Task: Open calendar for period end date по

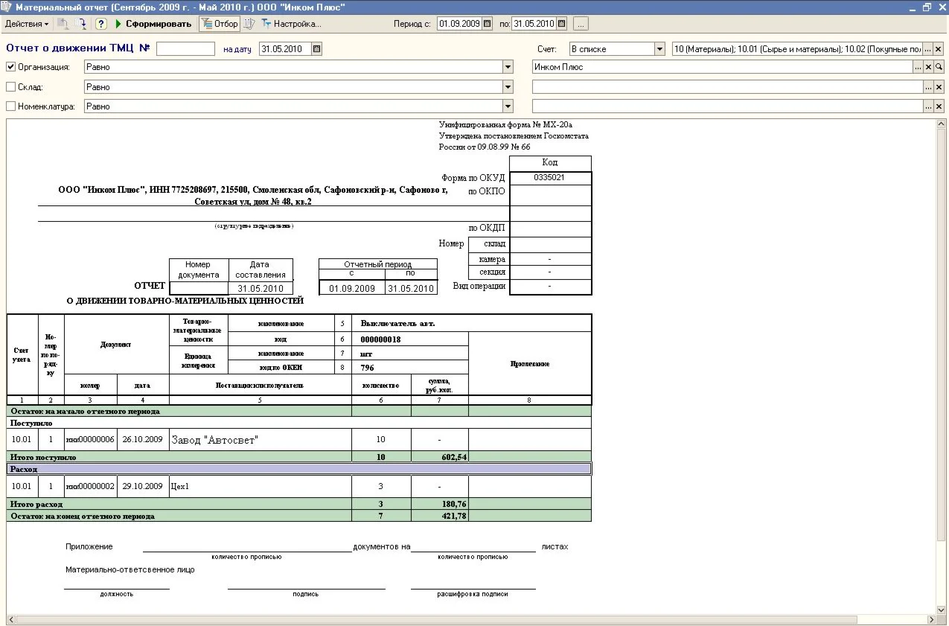Action: [x=561, y=24]
